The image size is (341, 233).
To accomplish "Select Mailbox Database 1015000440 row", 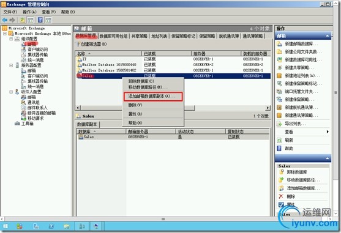I will (173, 65).
